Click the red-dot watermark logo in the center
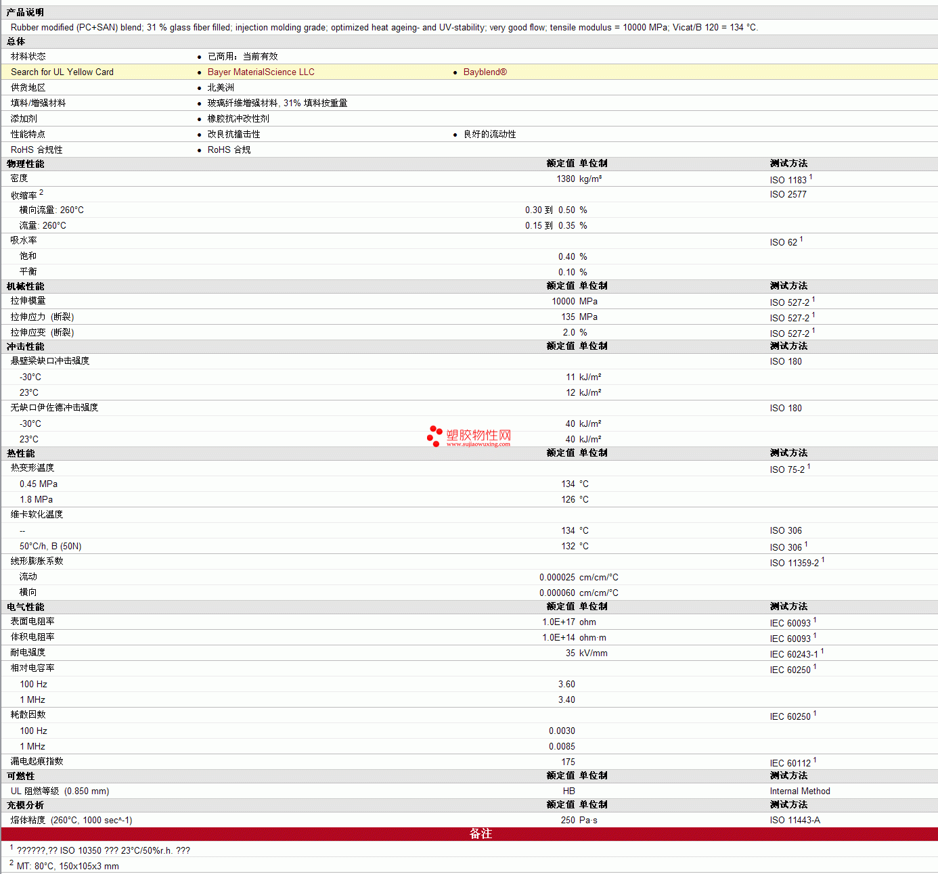This screenshot has width=938, height=874. click(434, 436)
